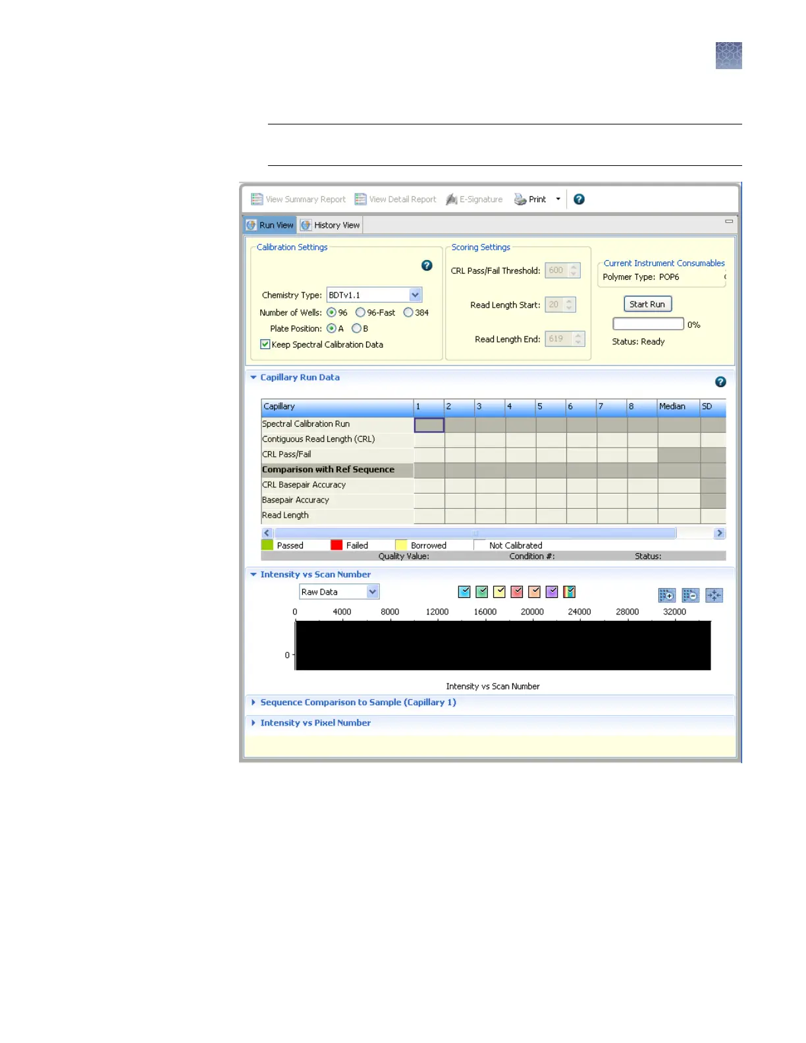Open View Detail Report
This screenshot has width=806, height=1043.
click(x=396, y=200)
